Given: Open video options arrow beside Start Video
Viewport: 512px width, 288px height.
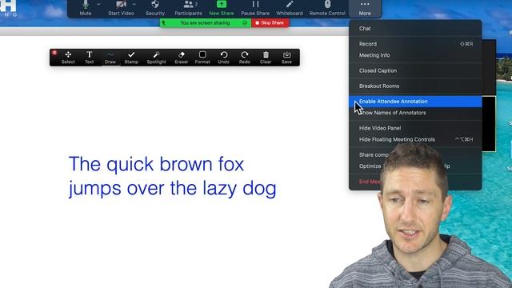Looking at the screenshot, I should (x=134, y=4).
